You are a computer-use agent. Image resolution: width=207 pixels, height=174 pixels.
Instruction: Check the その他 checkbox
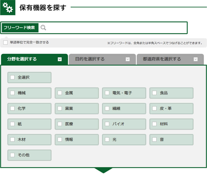(x=12, y=155)
